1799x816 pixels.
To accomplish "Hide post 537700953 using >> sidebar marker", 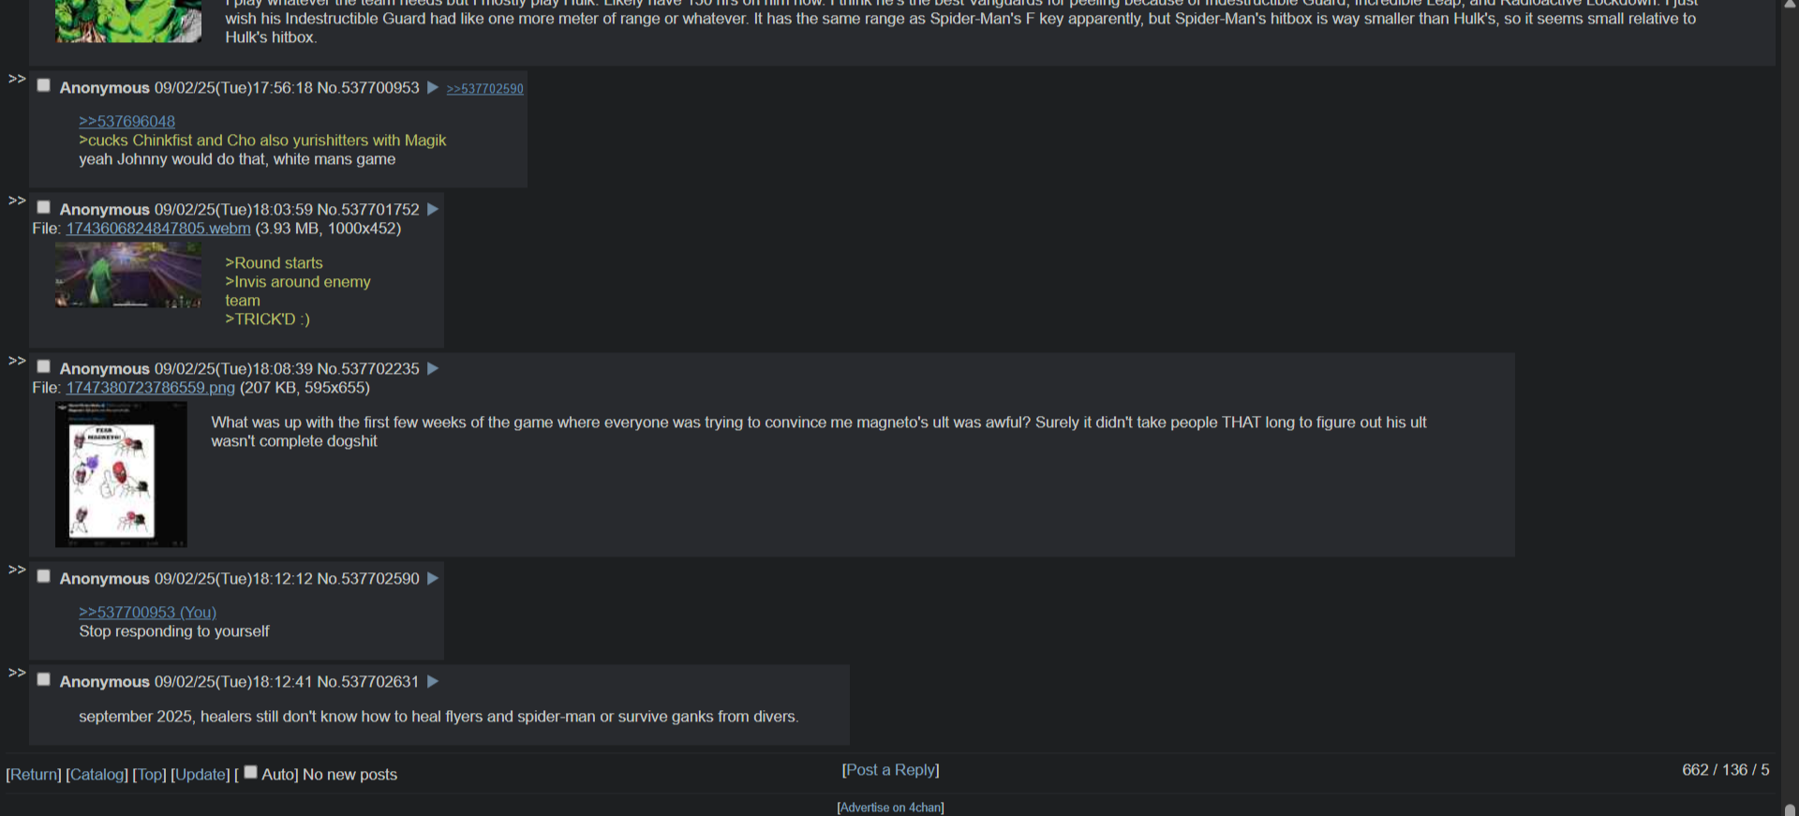I will point(17,79).
